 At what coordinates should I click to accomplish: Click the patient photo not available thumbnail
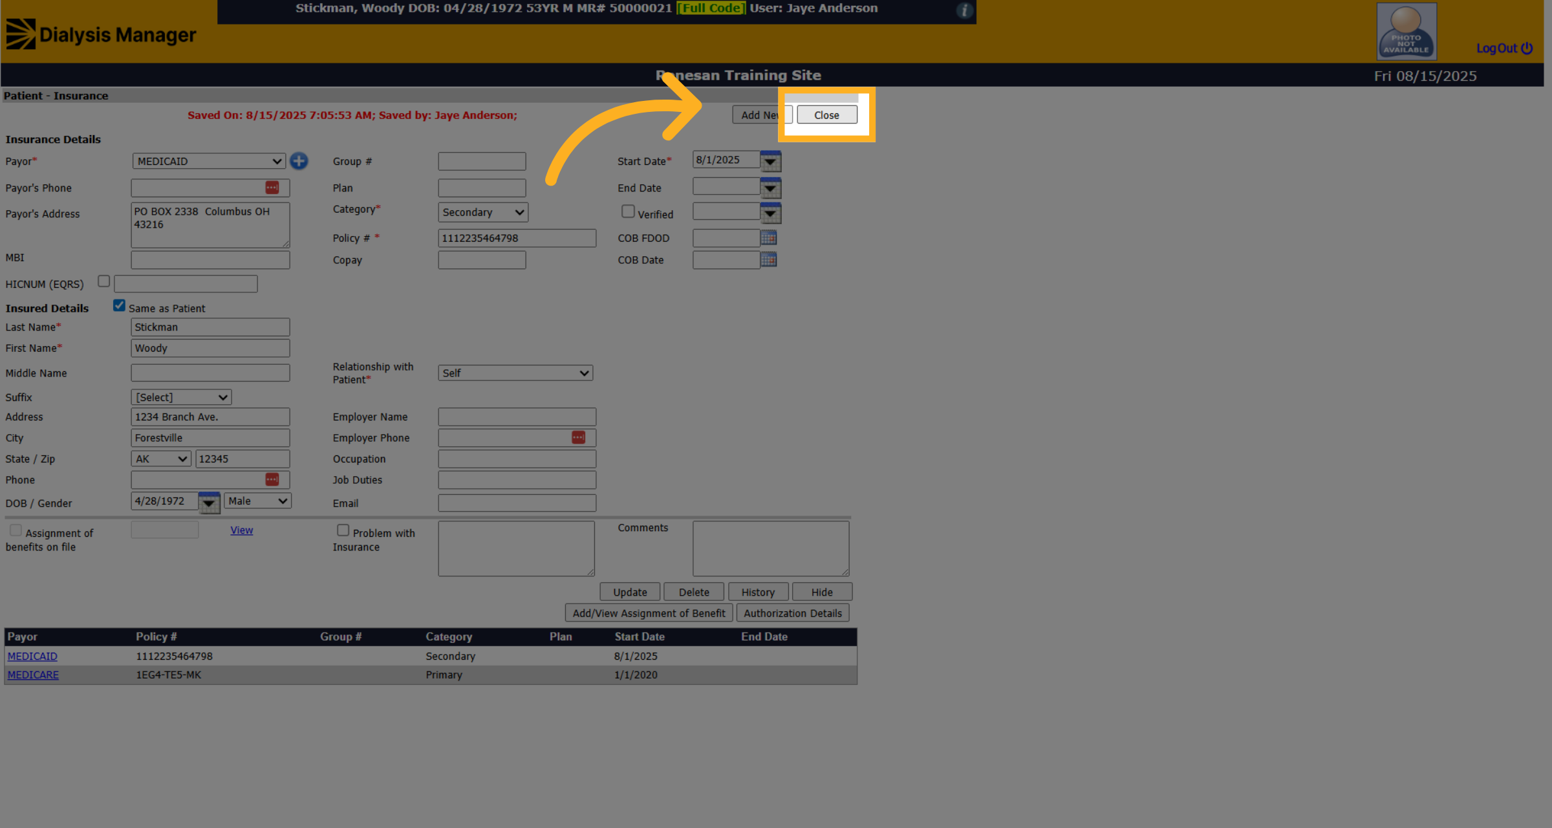[1406, 32]
